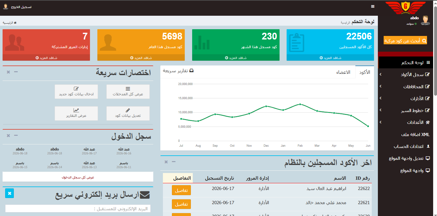Click the Dec data point on the chart
This screenshot has width=437, height=216.
coord(266,106)
